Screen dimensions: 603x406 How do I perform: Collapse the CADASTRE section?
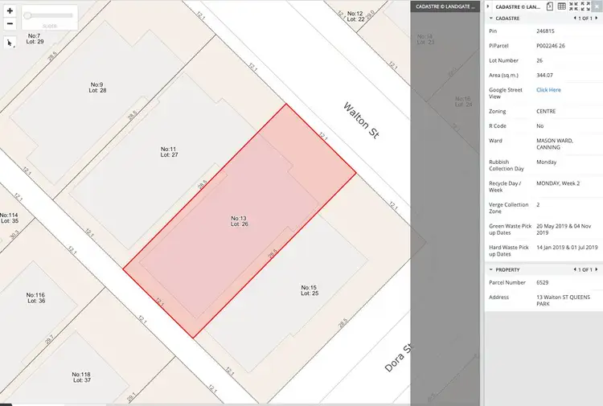coord(491,18)
